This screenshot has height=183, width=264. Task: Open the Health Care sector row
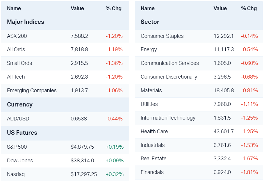pyautogui.click(x=154, y=132)
